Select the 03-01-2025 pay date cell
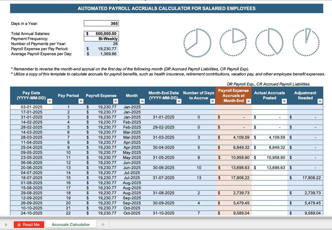Screen dimensions: 332x230 pos(31,107)
